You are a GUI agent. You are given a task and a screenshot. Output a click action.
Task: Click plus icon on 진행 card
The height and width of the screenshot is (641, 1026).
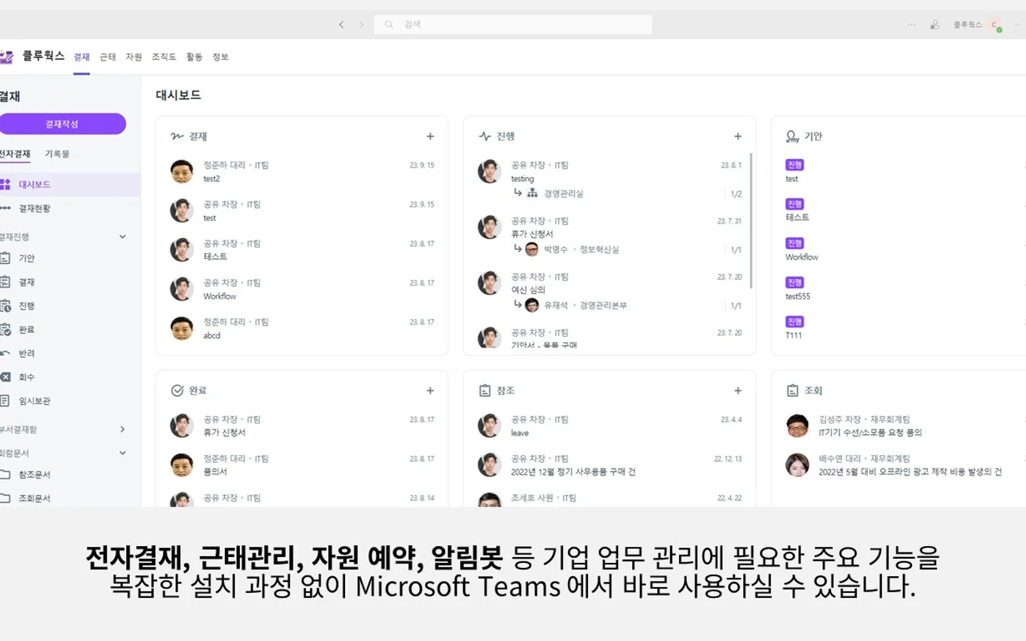coord(738,136)
